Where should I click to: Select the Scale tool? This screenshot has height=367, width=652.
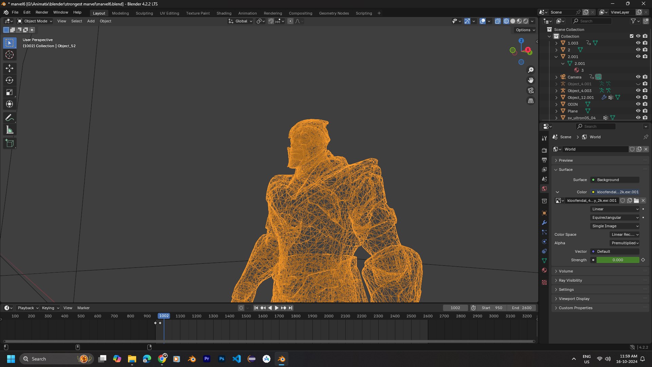10,92
